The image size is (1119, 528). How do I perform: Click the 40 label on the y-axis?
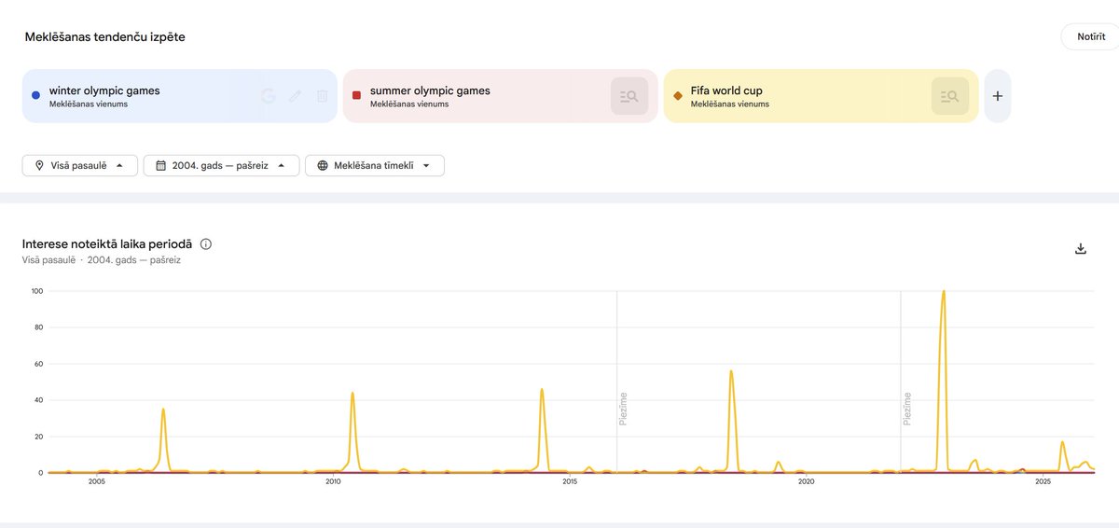pos(38,400)
